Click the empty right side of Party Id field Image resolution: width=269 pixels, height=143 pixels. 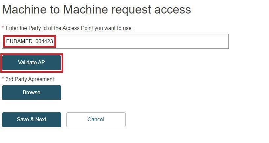click(165, 42)
